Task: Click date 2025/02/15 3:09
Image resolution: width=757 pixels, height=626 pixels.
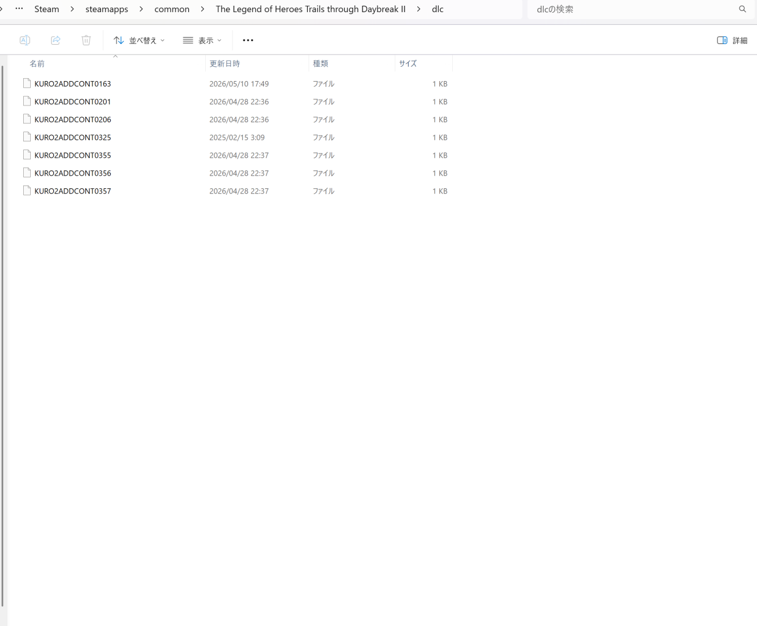Action: [x=237, y=138]
